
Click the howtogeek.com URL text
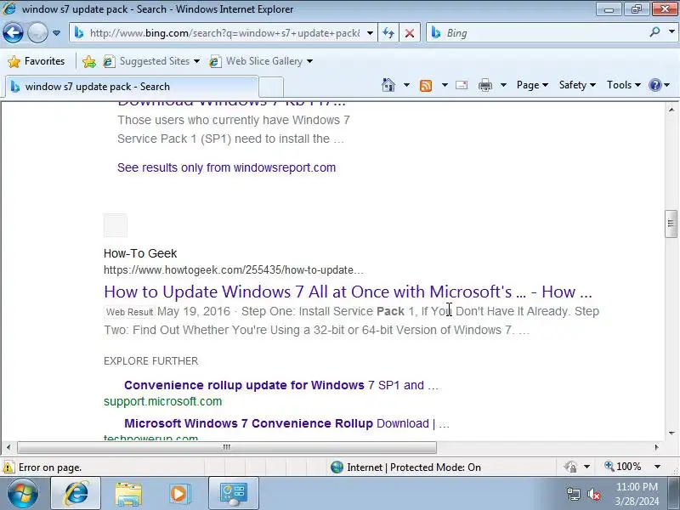point(233,269)
